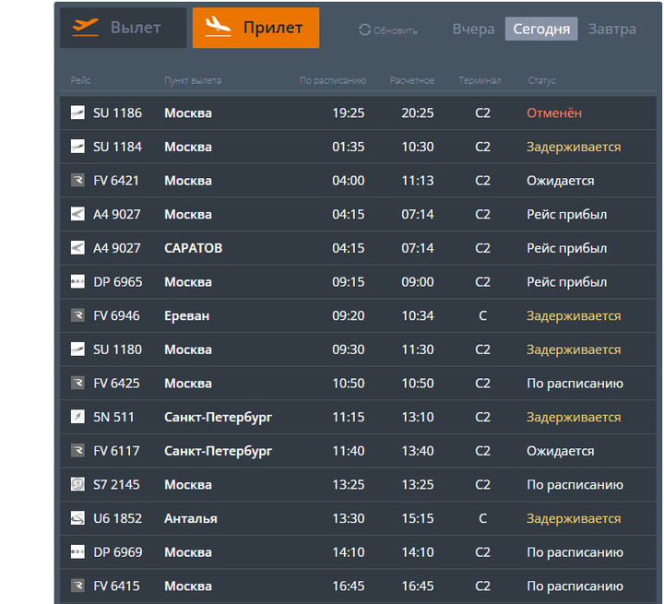Viewport: 664px width, 604px height.
Task: Click the airline icon beside A4 9027 Саратов
Action: 77,248
